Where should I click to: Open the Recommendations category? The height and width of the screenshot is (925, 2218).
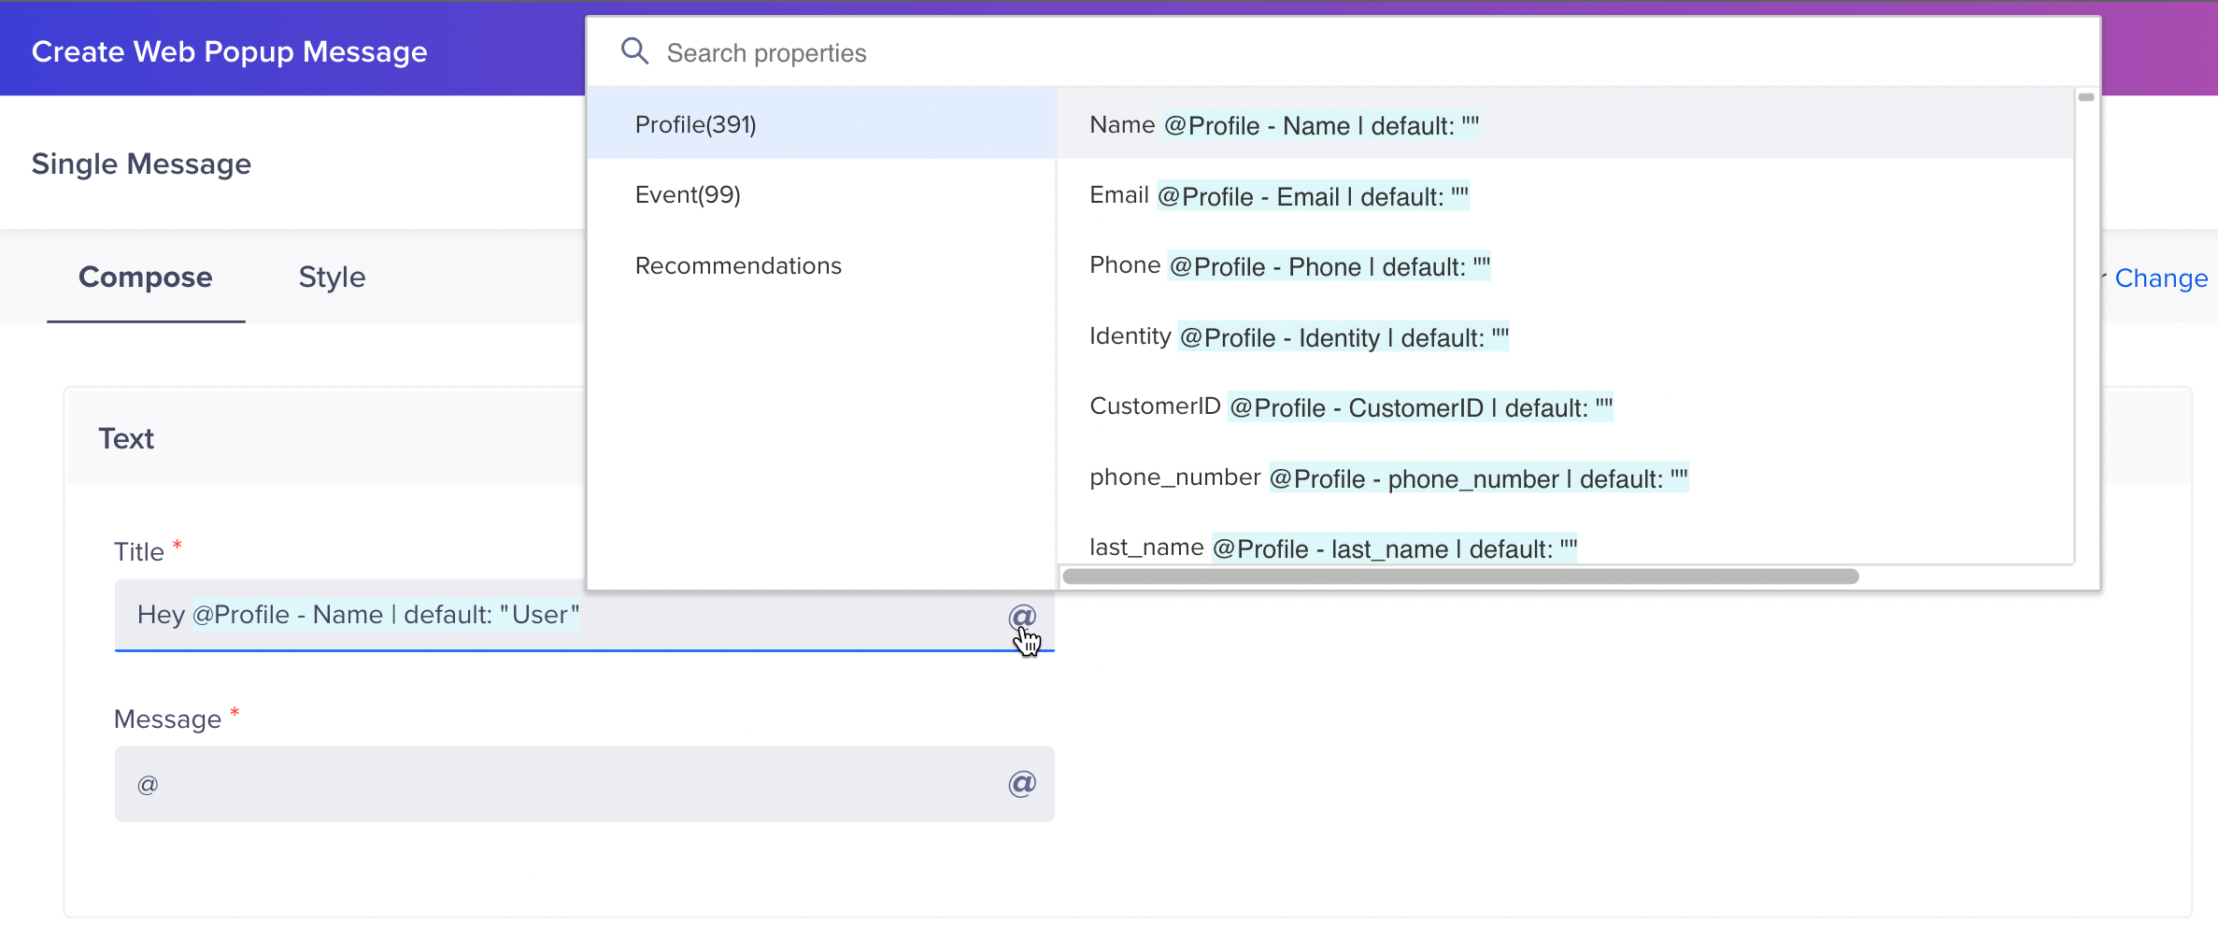click(x=822, y=265)
